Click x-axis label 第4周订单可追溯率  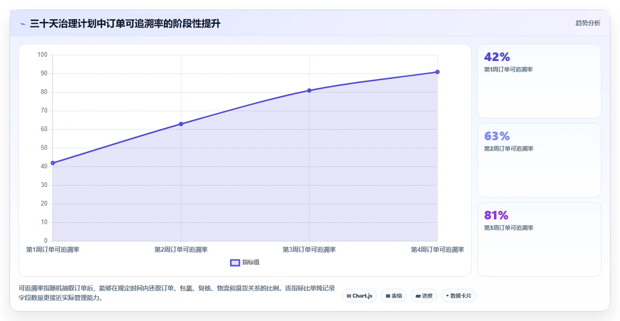point(437,249)
